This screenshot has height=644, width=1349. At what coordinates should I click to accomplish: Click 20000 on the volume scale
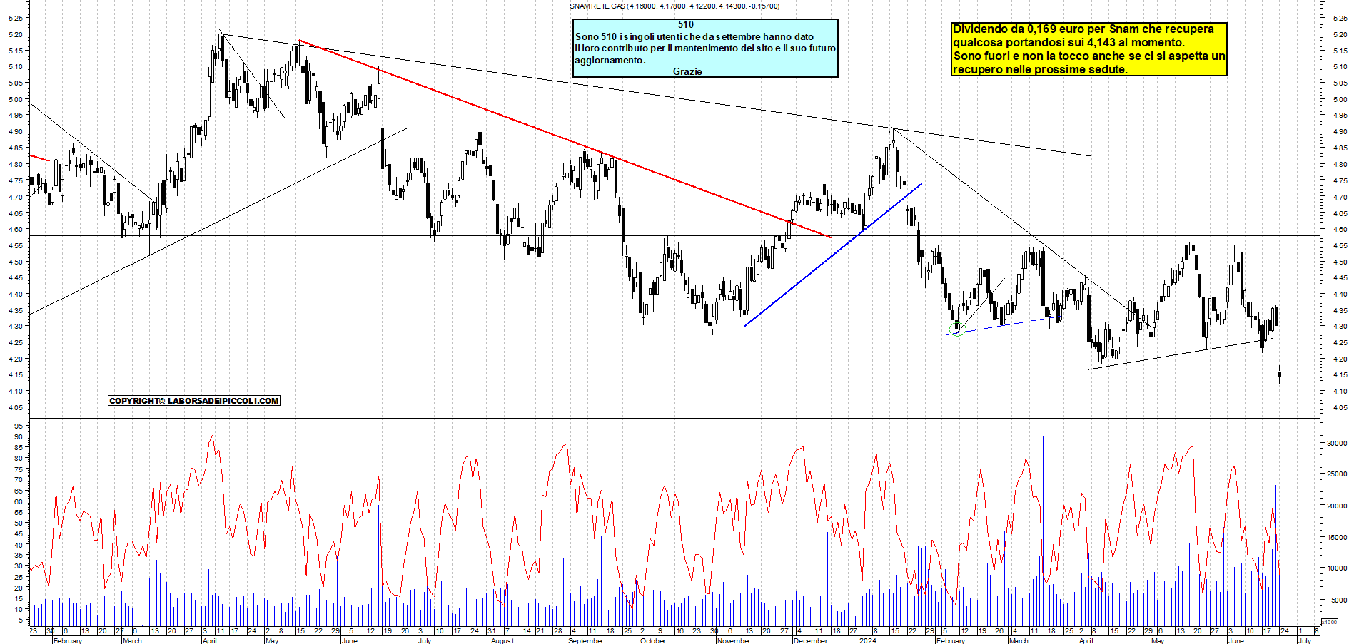[1336, 506]
